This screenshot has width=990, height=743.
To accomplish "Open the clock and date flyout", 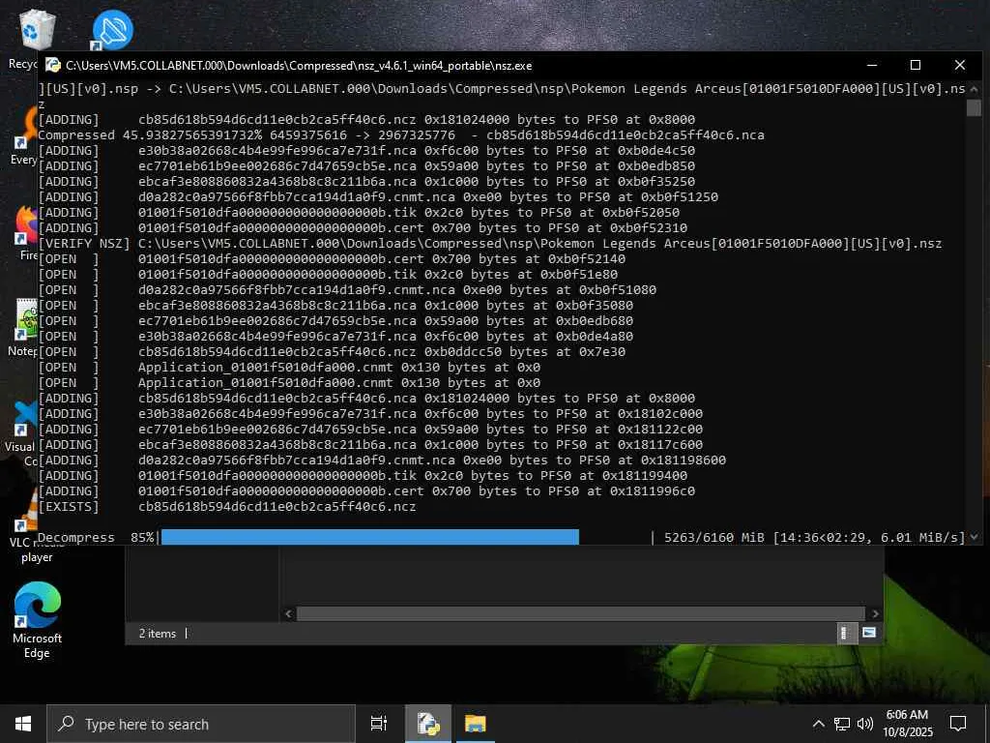I will click(907, 724).
